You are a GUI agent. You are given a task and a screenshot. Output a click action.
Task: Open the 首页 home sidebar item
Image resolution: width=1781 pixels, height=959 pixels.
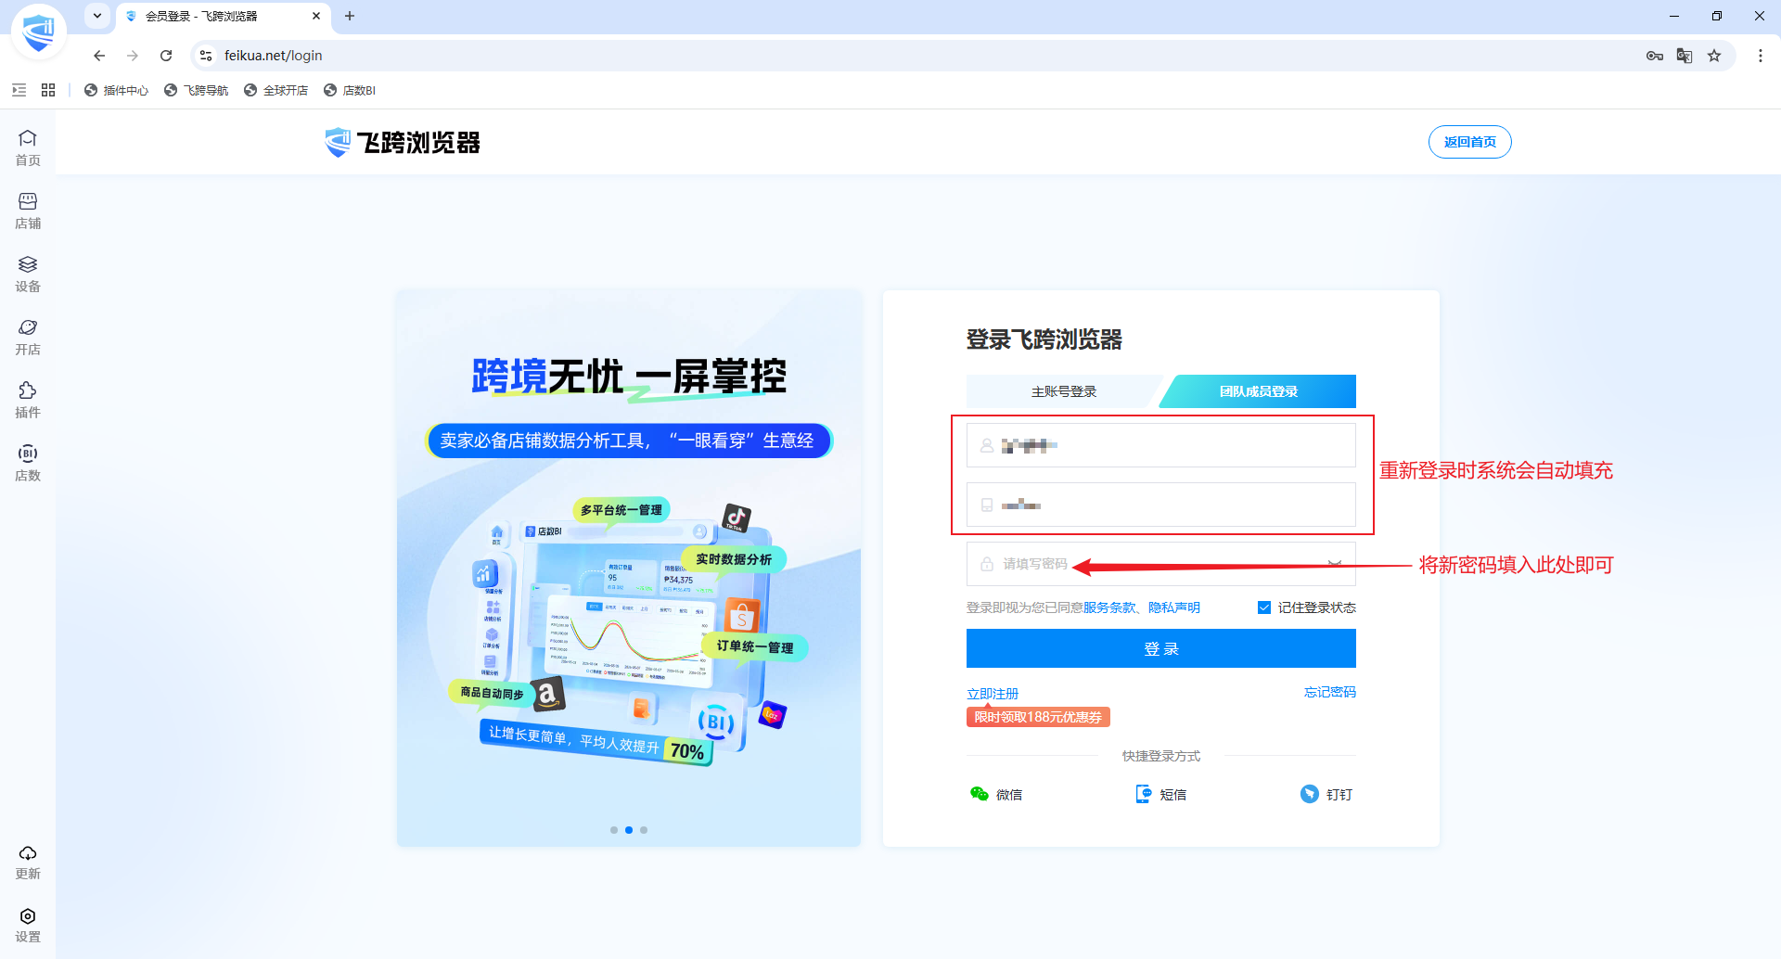pos(28,148)
